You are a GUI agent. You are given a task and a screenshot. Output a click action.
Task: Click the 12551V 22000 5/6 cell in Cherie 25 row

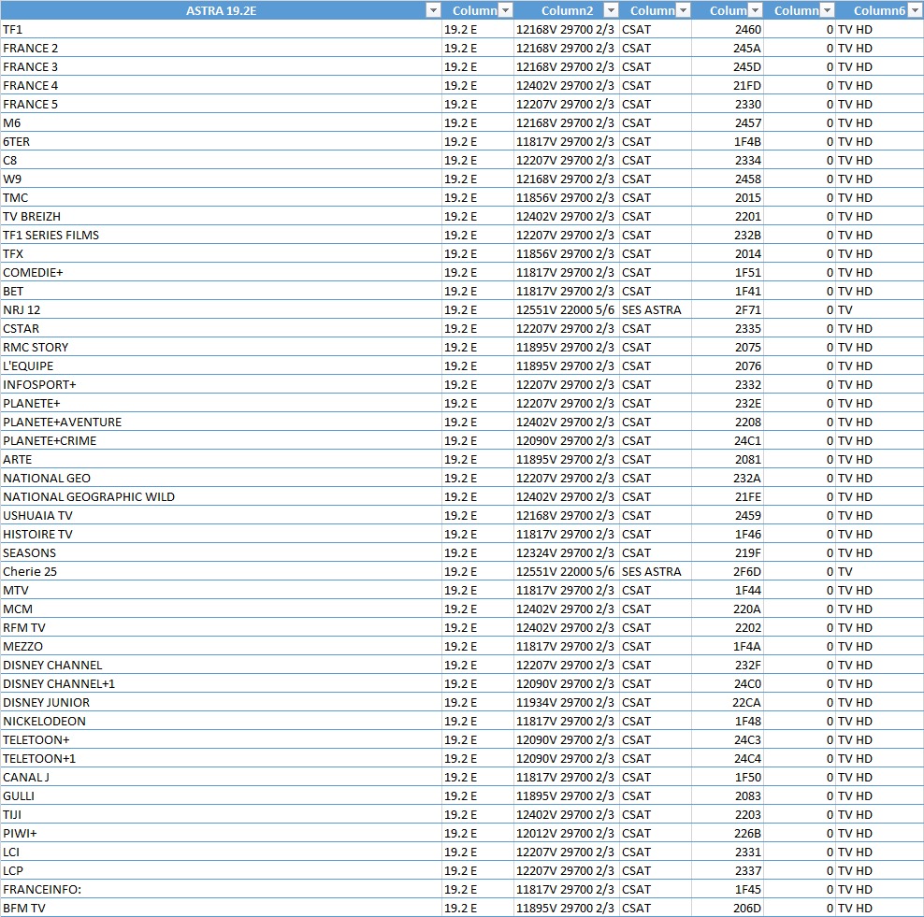coord(567,571)
